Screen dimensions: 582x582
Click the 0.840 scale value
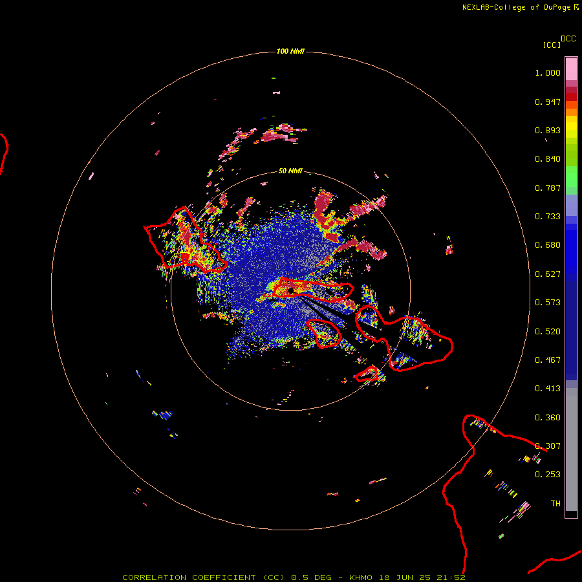pyautogui.click(x=548, y=159)
